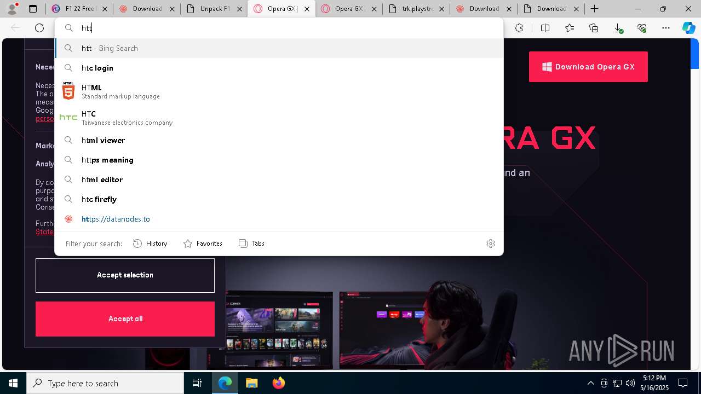Switch to the last Download tab

pos(551,9)
